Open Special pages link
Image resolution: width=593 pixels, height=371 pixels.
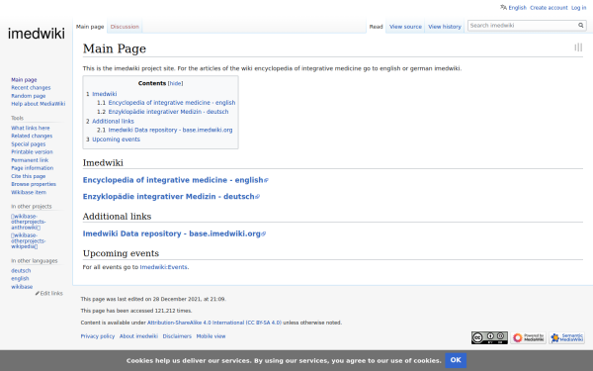[28, 144]
